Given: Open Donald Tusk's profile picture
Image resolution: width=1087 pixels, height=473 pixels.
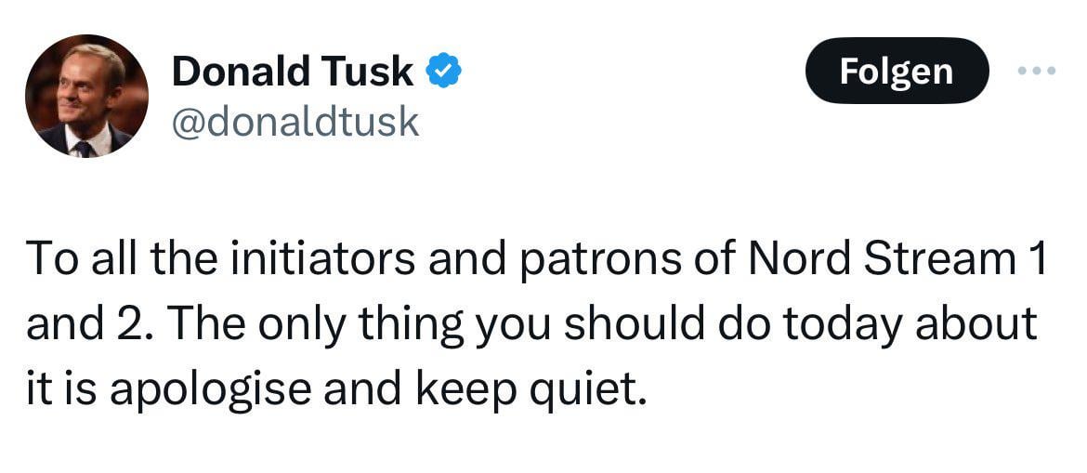Looking at the screenshot, I should point(86,96).
